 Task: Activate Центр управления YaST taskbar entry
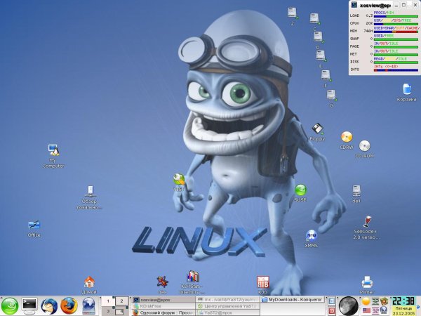[227, 306]
